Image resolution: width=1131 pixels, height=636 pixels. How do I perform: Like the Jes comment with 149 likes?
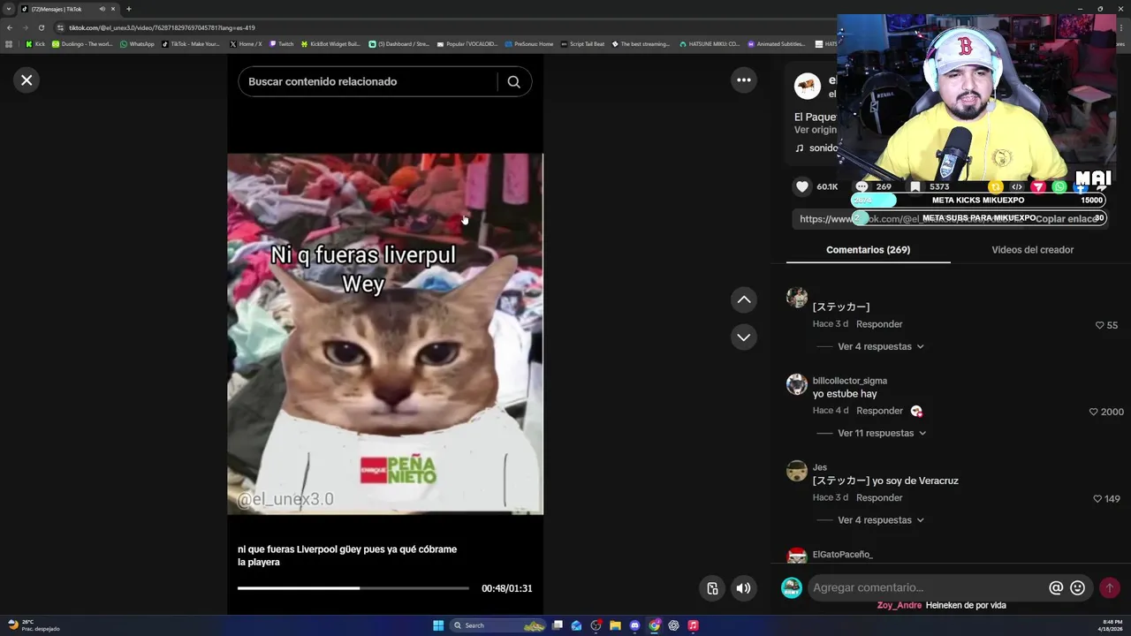click(1098, 499)
